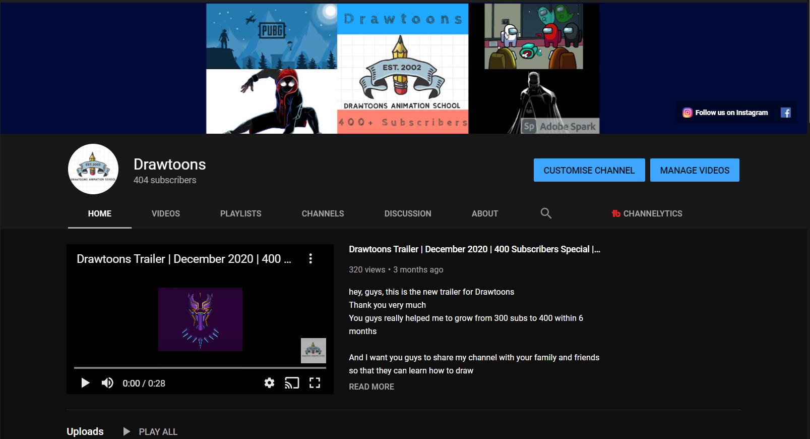This screenshot has width=810, height=439.
Task: Open Instagram icon in the banner
Action: [687, 113]
